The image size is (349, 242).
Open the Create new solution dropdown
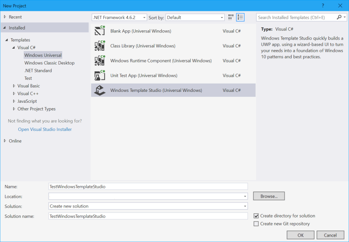pos(244,206)
